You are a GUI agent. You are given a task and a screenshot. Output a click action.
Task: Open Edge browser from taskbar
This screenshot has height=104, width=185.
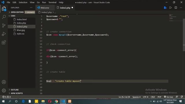pyautogui.click(x=23, y=101)
